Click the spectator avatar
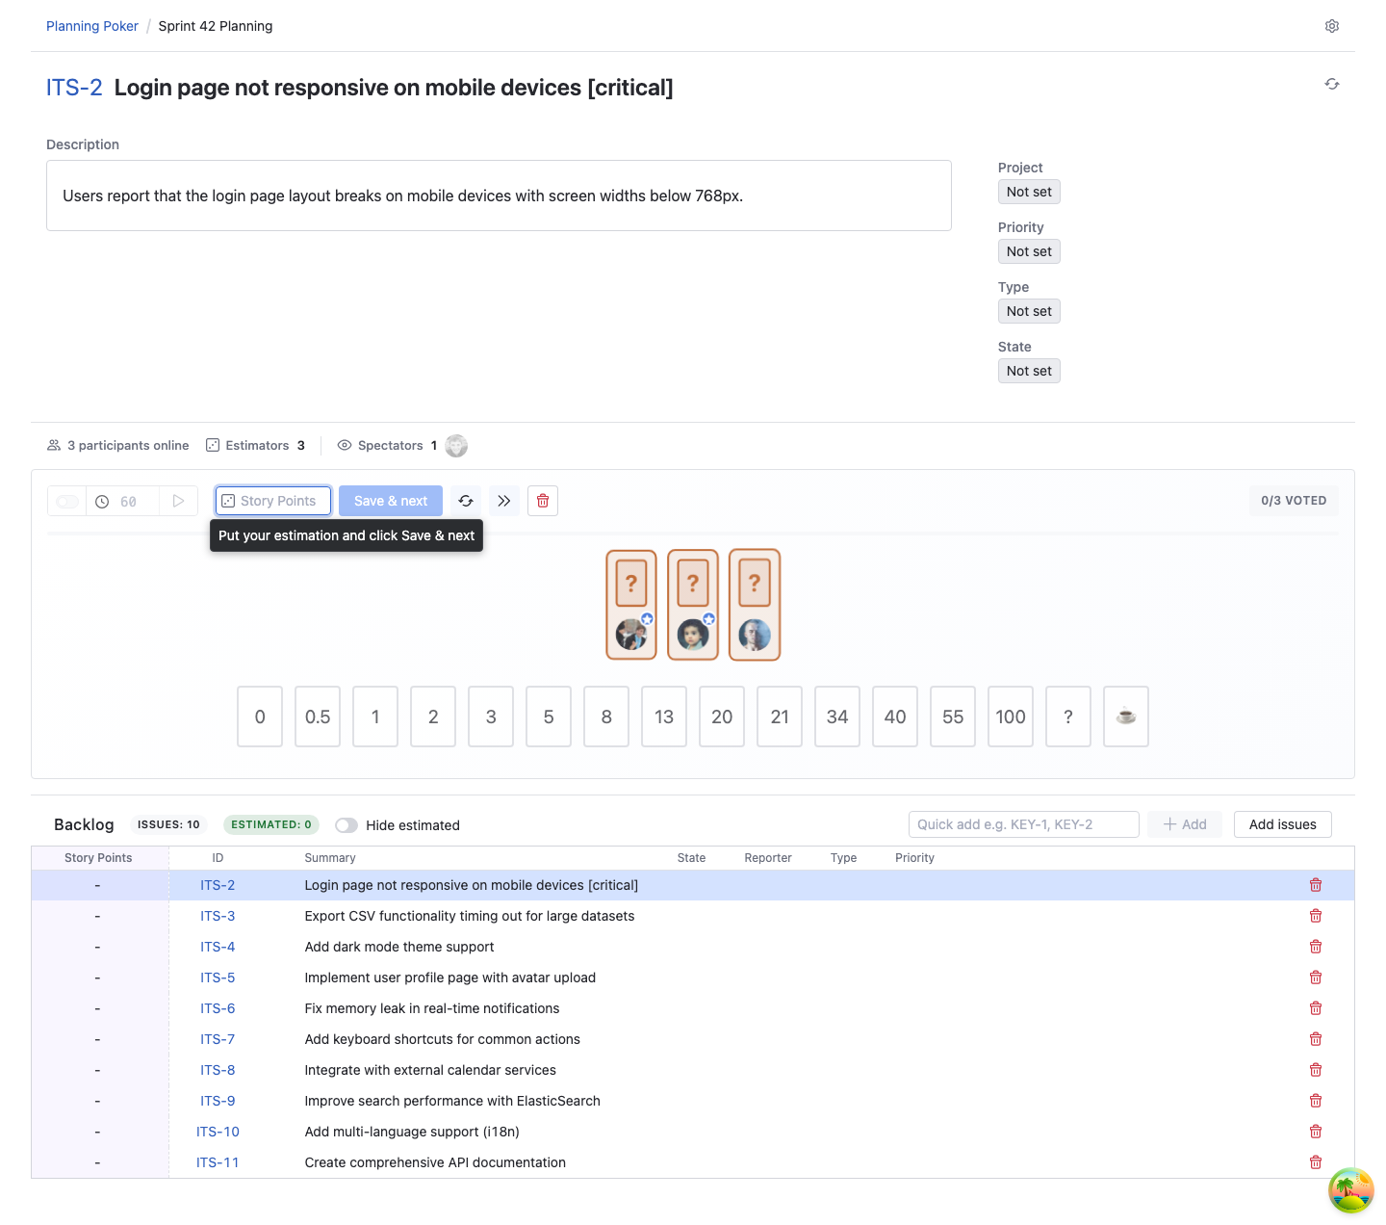 pyautogui.click(x=456, y=445)
